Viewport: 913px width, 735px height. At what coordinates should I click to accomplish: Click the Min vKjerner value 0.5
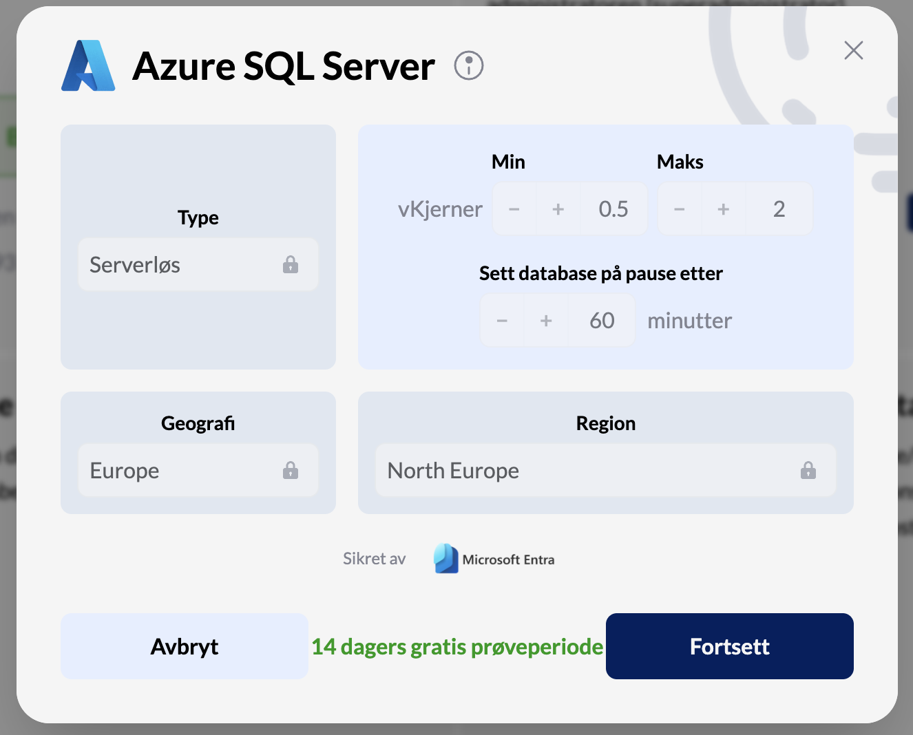click(613, 209)
